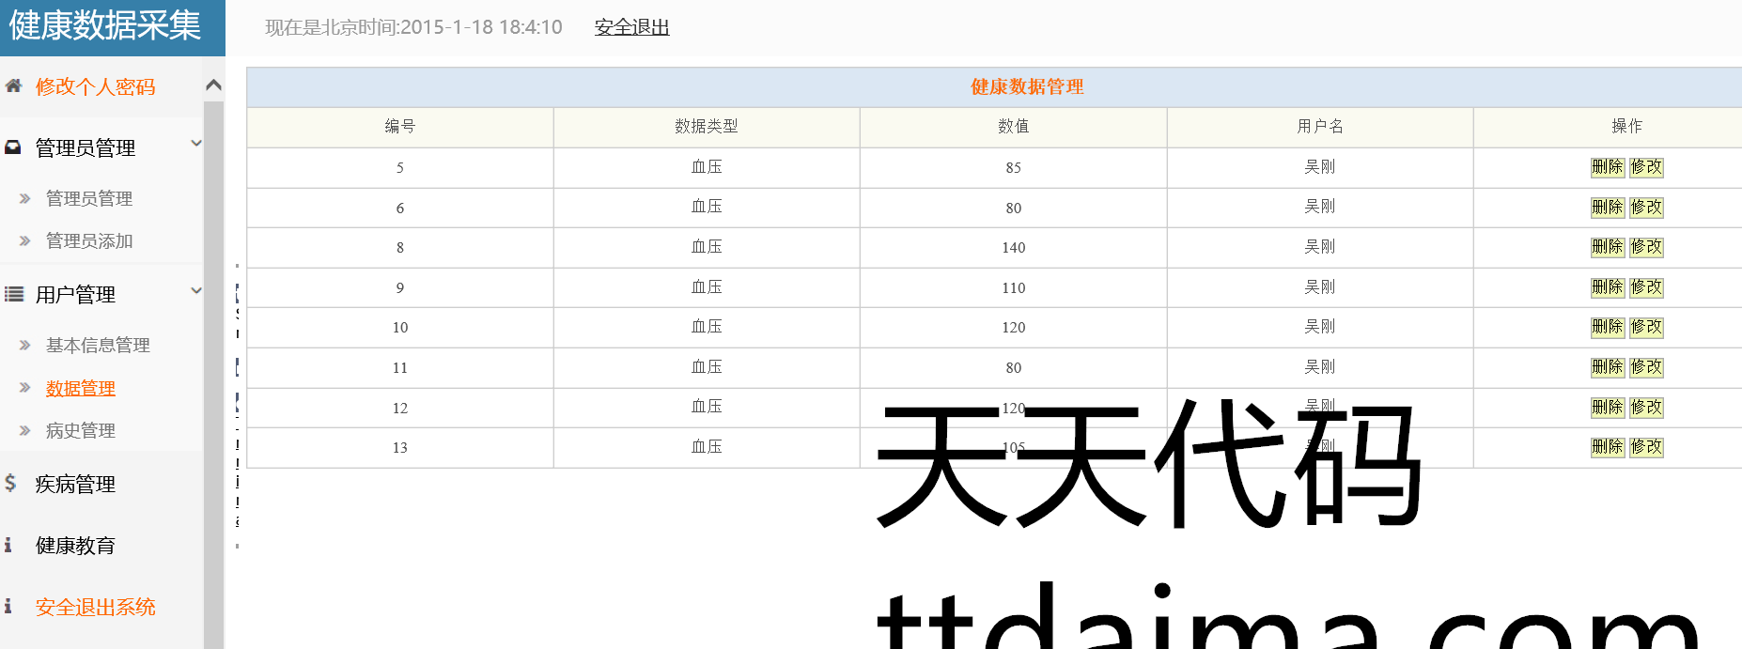Click the home icon beside 修改个人密码
Screen dimensions: 1742x649
[x=13, y=86]
